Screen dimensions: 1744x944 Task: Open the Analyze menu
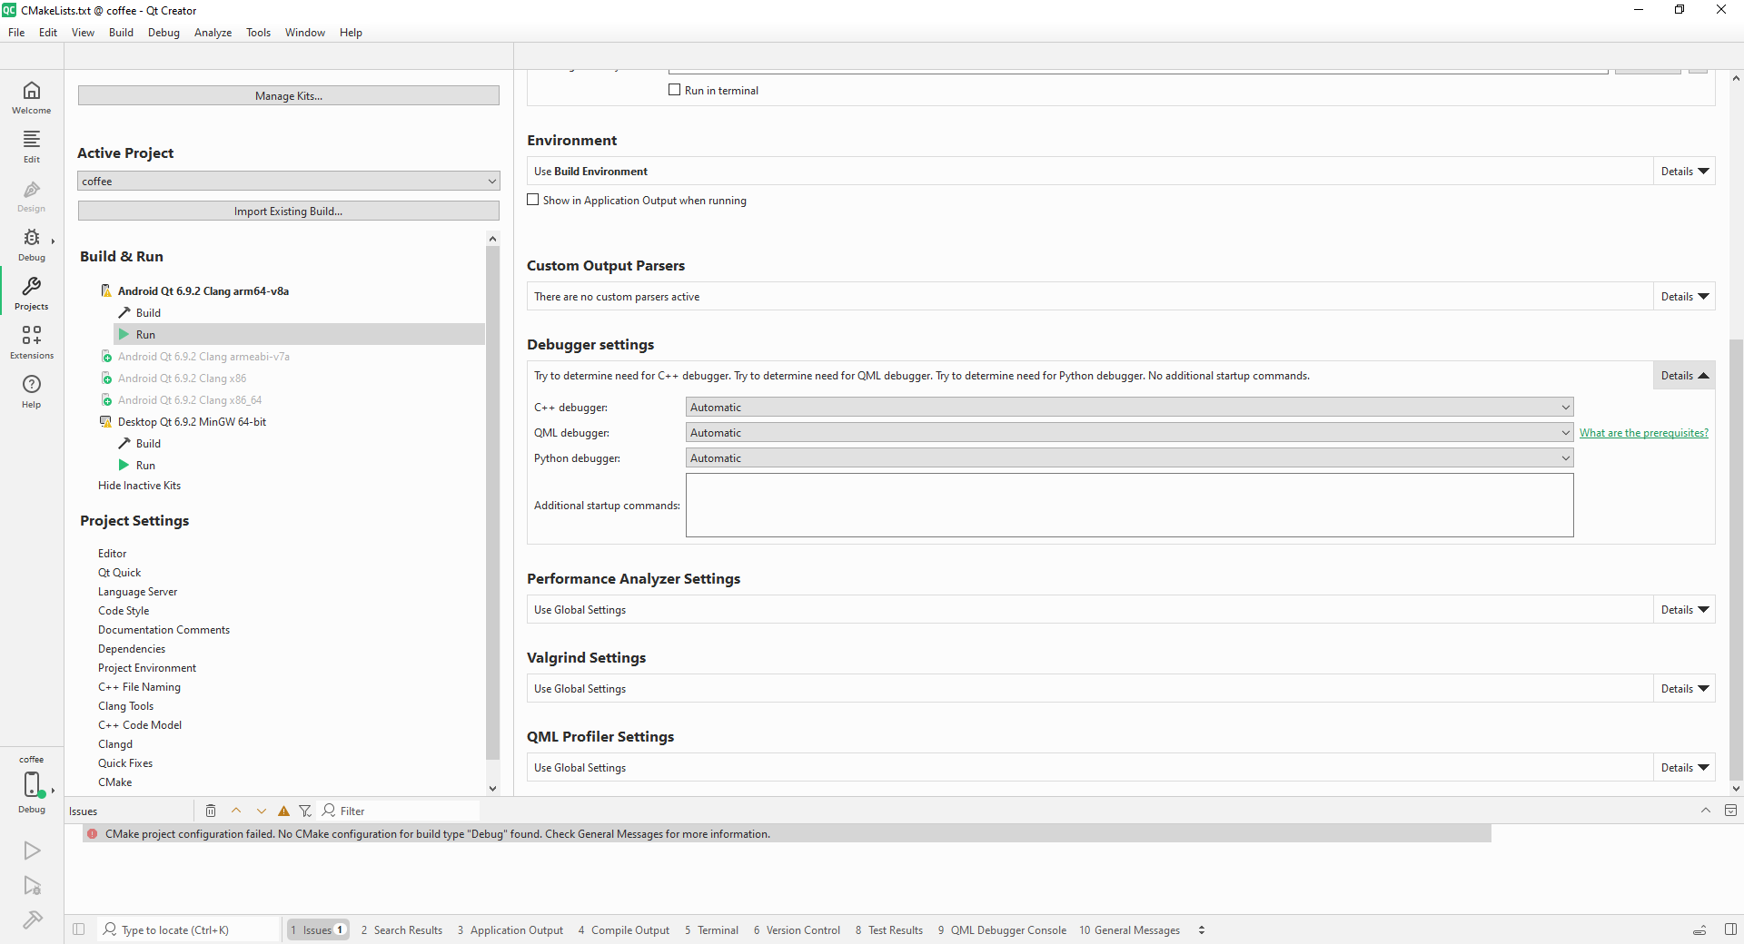click(213, 33)
